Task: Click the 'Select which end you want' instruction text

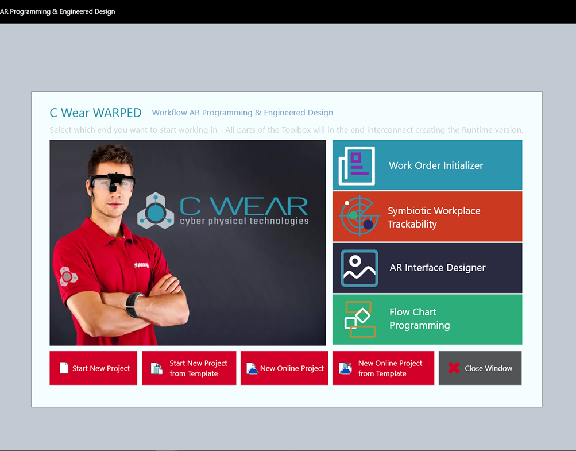Action: [x=286, y=130]
